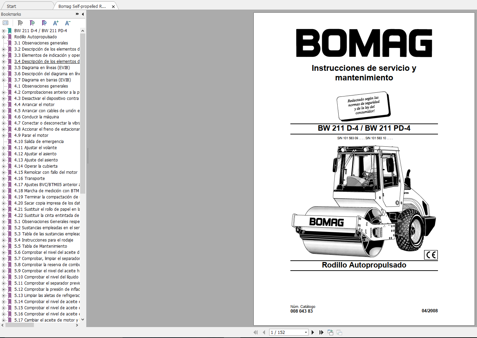Expand the BW 211 D-4 / BW 211 PD-4 bookmark
The height and width of the screenshot is (338, 477).
[x=3, y=31]
